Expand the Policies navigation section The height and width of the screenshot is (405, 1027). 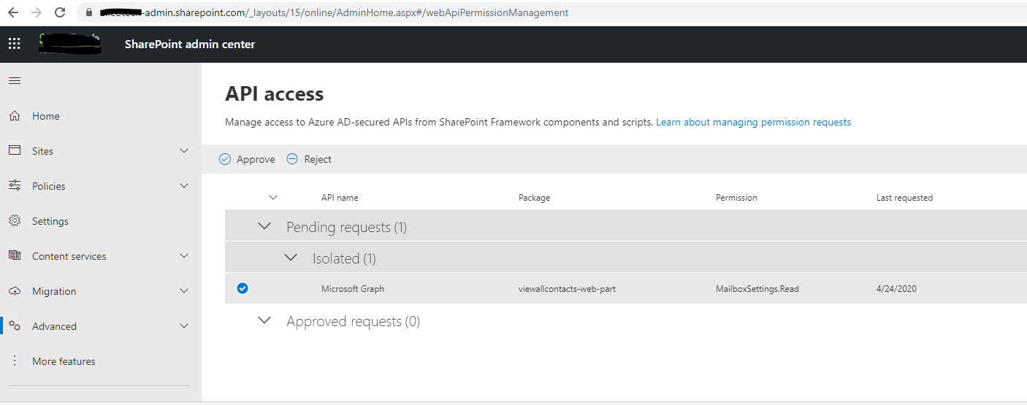[184, 185]
